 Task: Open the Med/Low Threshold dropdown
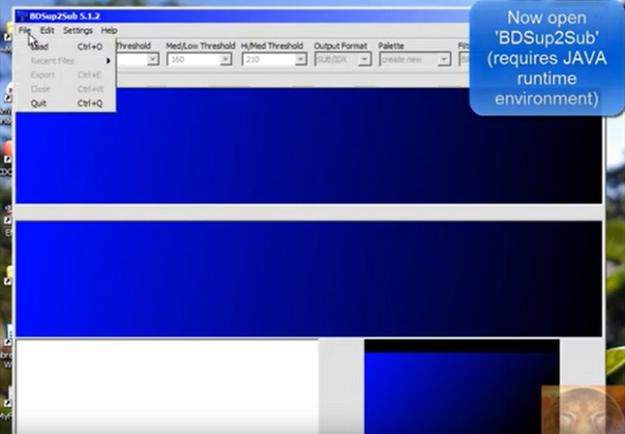click(225, 59)
